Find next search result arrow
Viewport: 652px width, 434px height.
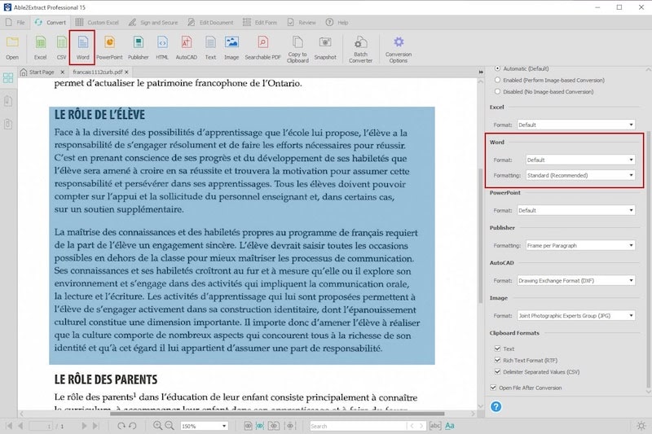tap(421, 426)
